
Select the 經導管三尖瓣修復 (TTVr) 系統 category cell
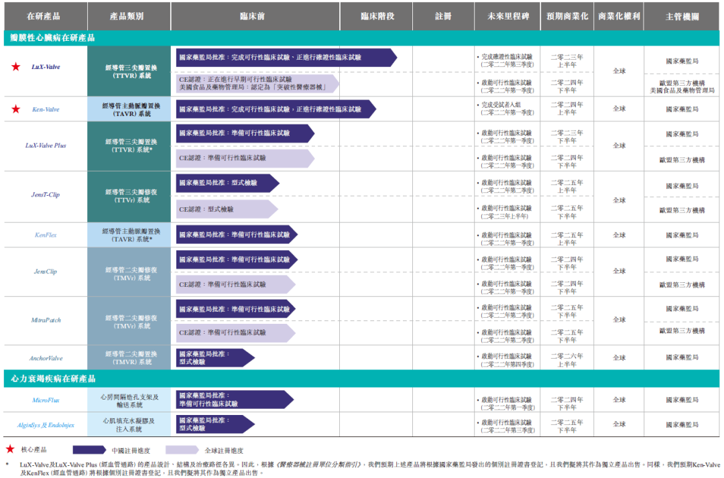[x=129, y=196]
